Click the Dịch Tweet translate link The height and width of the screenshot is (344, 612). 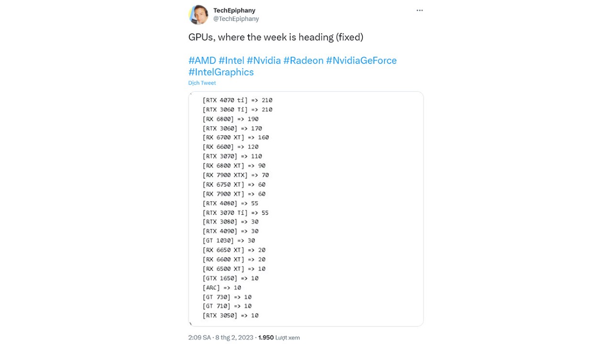202,83
